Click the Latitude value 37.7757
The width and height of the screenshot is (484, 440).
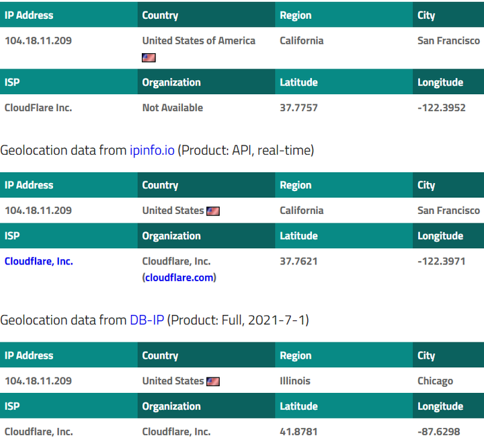pos(298,108)
